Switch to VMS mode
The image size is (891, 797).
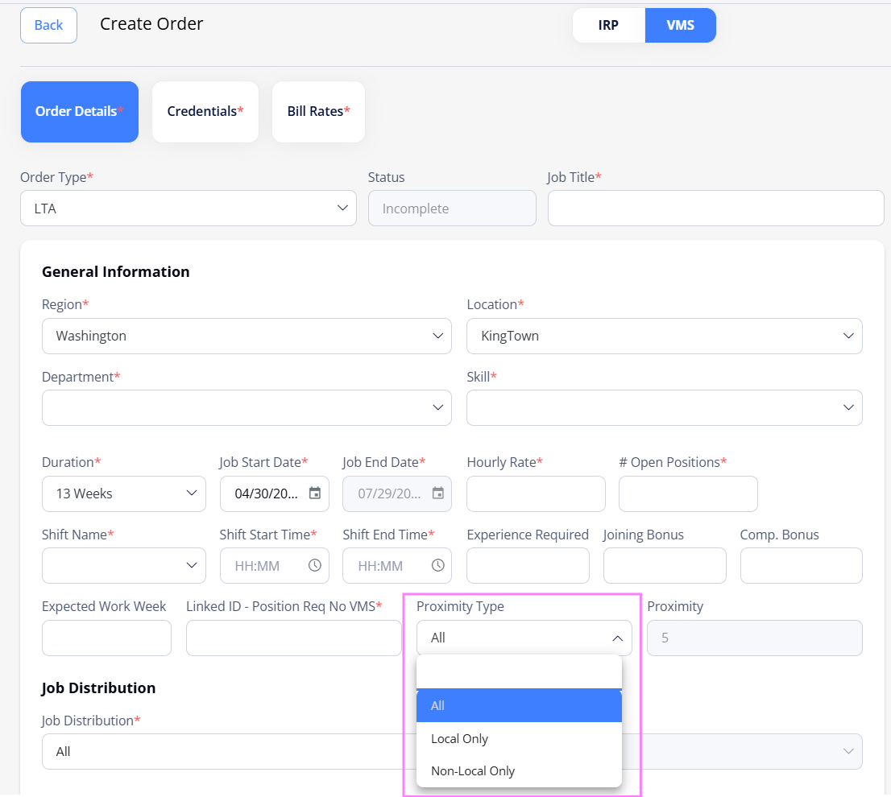(680, 25)
